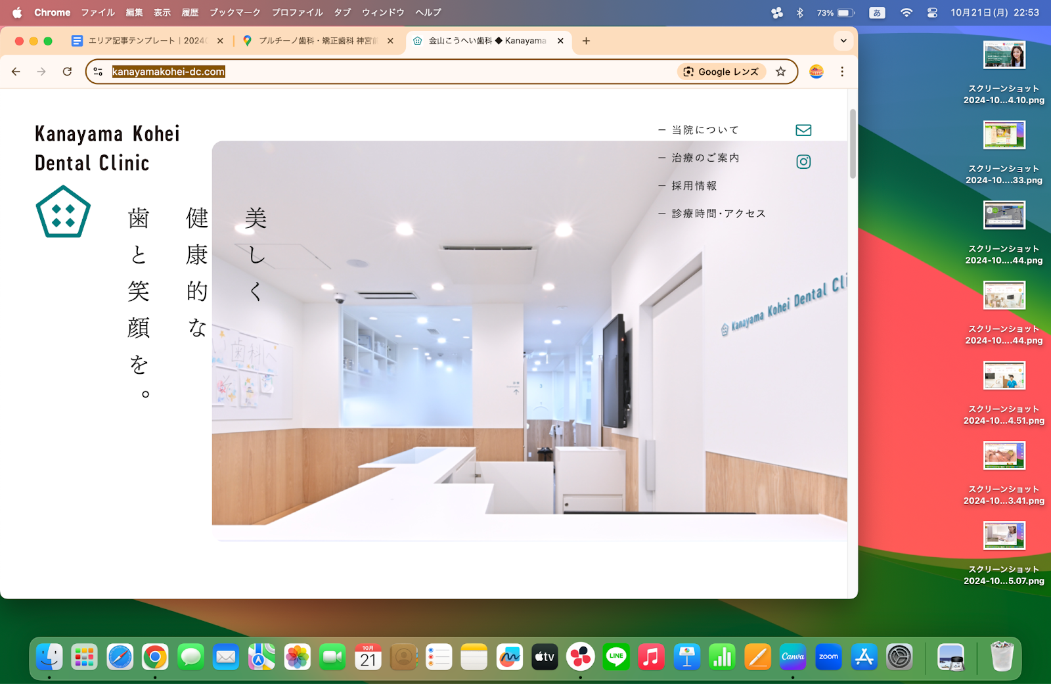Open Google Chrome from the Dock
1051x684 pixels.
click(155, 656)
